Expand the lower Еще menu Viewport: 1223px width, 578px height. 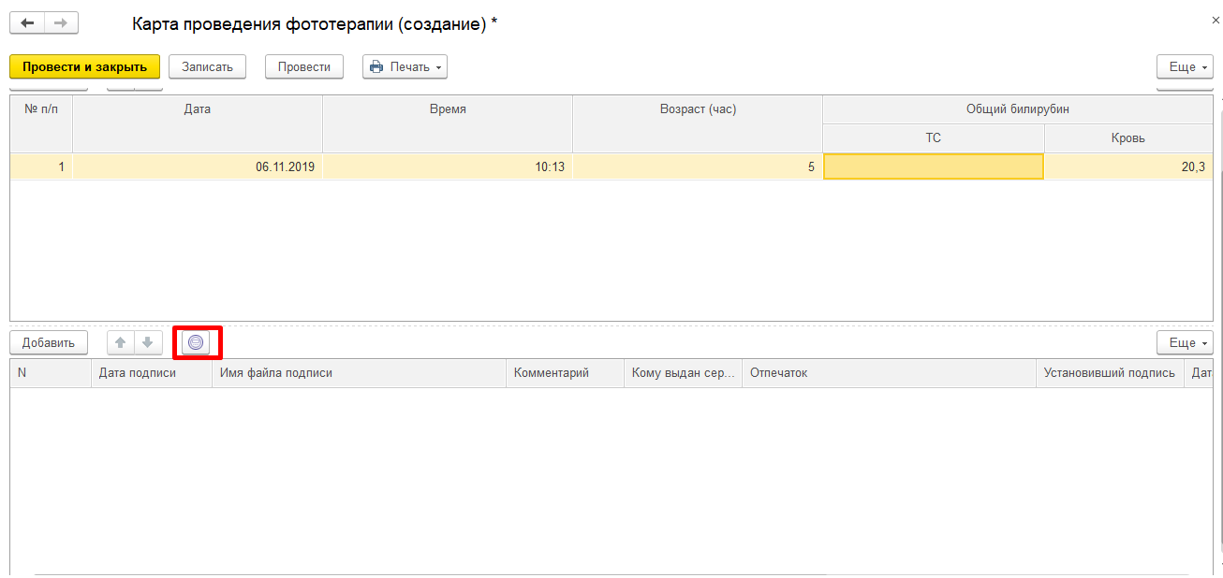1185,342
